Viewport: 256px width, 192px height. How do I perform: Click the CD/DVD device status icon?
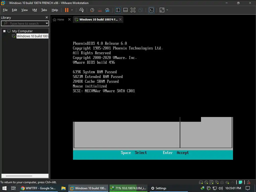206,182
